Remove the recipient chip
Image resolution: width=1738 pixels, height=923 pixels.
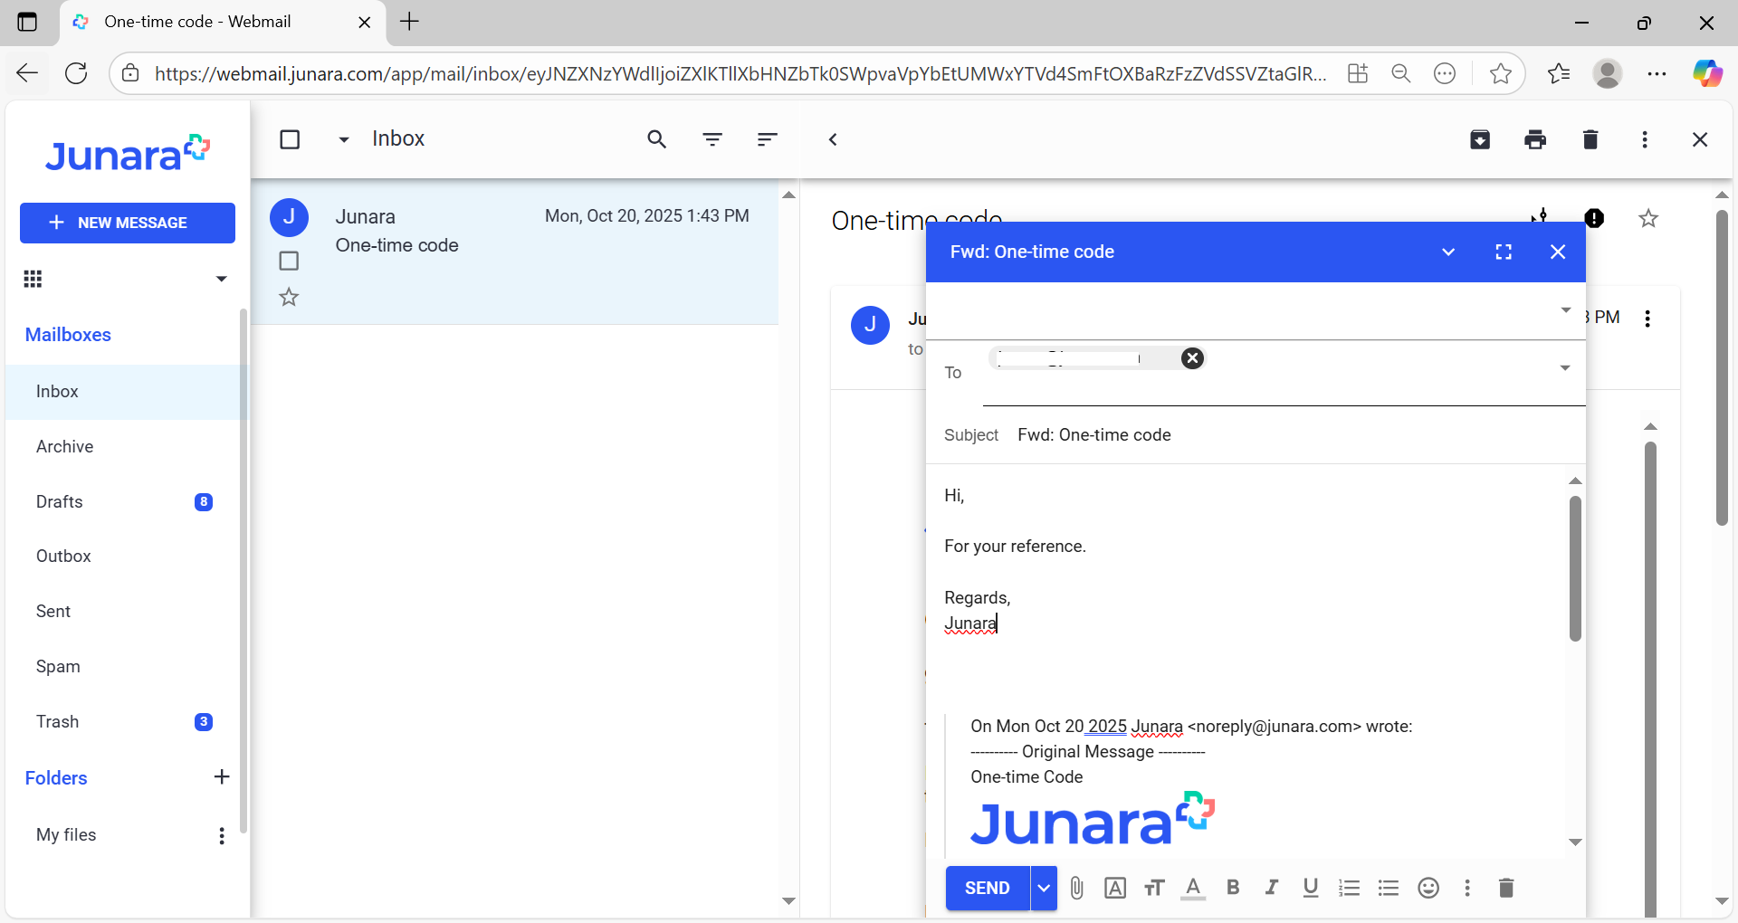click(x=1193, y=358)
